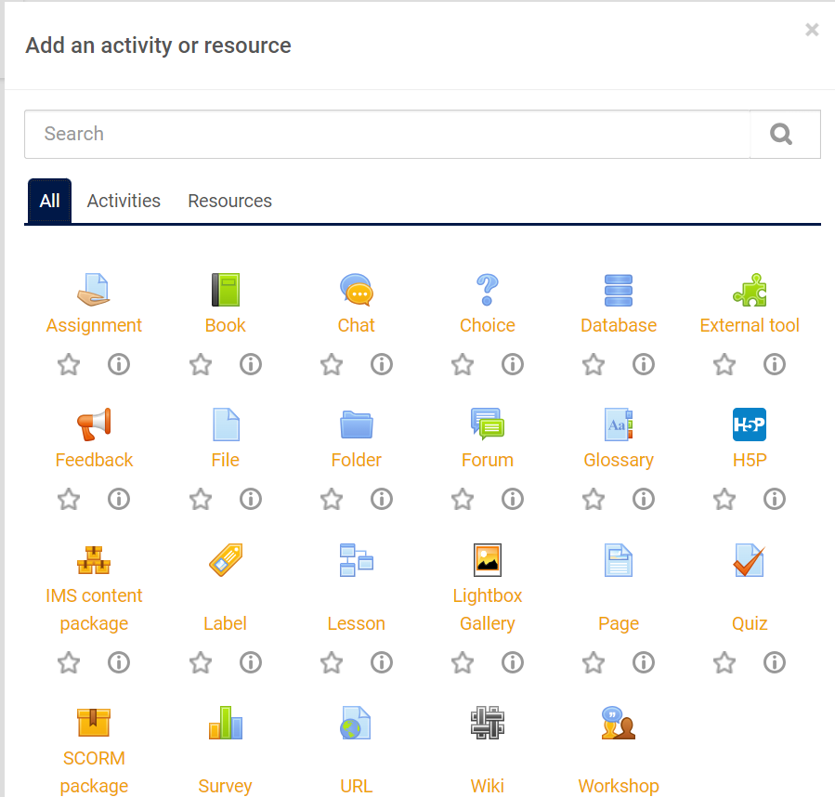Open the Workshop link
The image size is (835, 797).
(619, 786)
